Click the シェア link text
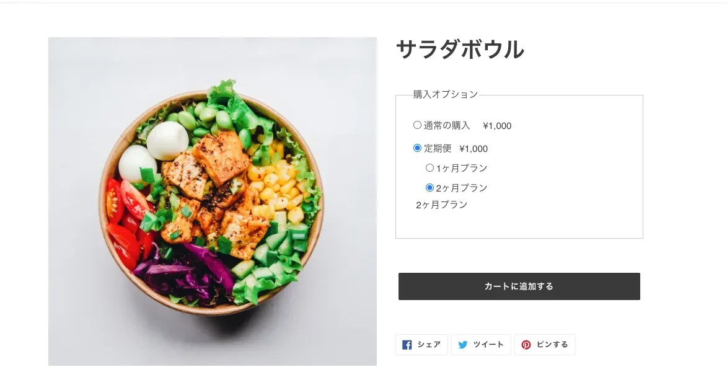This screenshot has width=727, height=385. (x=429, y=345)
